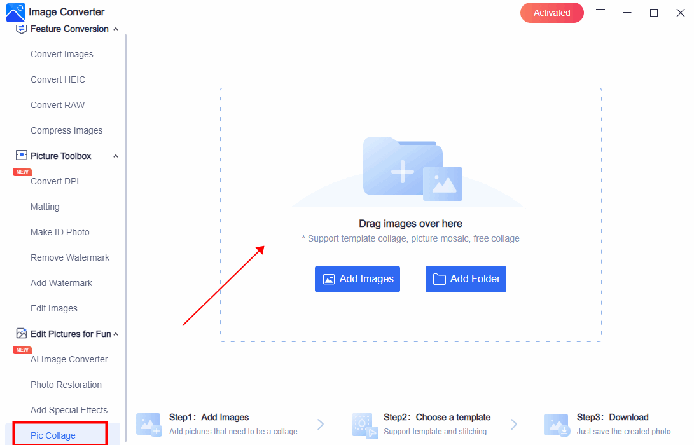This screenshot has height=445, width=694.
Task: Open the Pic Collage feature
Action: [x=53, y=435]
